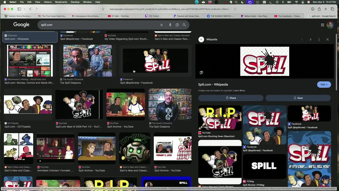Toggle Safari sidebar button
The width and height of the screenshot is (339, 191).
click(19, 9)
